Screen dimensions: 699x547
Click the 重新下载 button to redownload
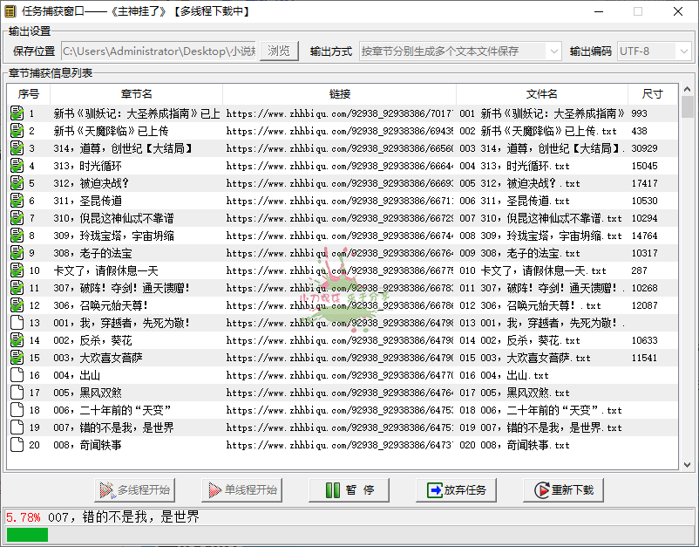(x=564, y=489)
